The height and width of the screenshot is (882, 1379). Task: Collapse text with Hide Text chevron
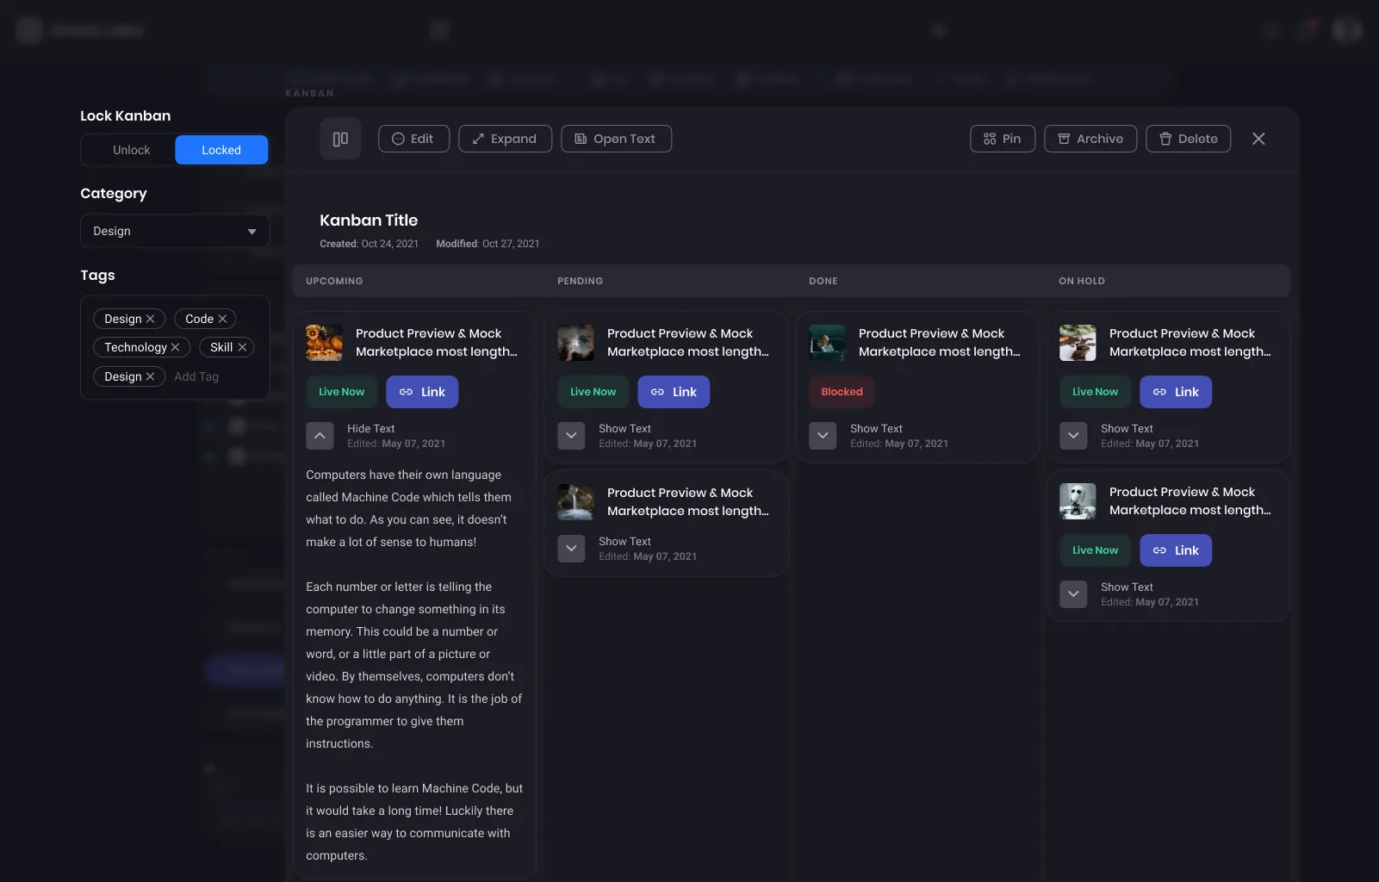pyautogui.click(x=320, y=436)
